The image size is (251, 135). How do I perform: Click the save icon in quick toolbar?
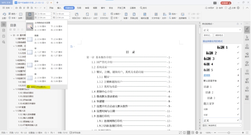tap(20, 8)
